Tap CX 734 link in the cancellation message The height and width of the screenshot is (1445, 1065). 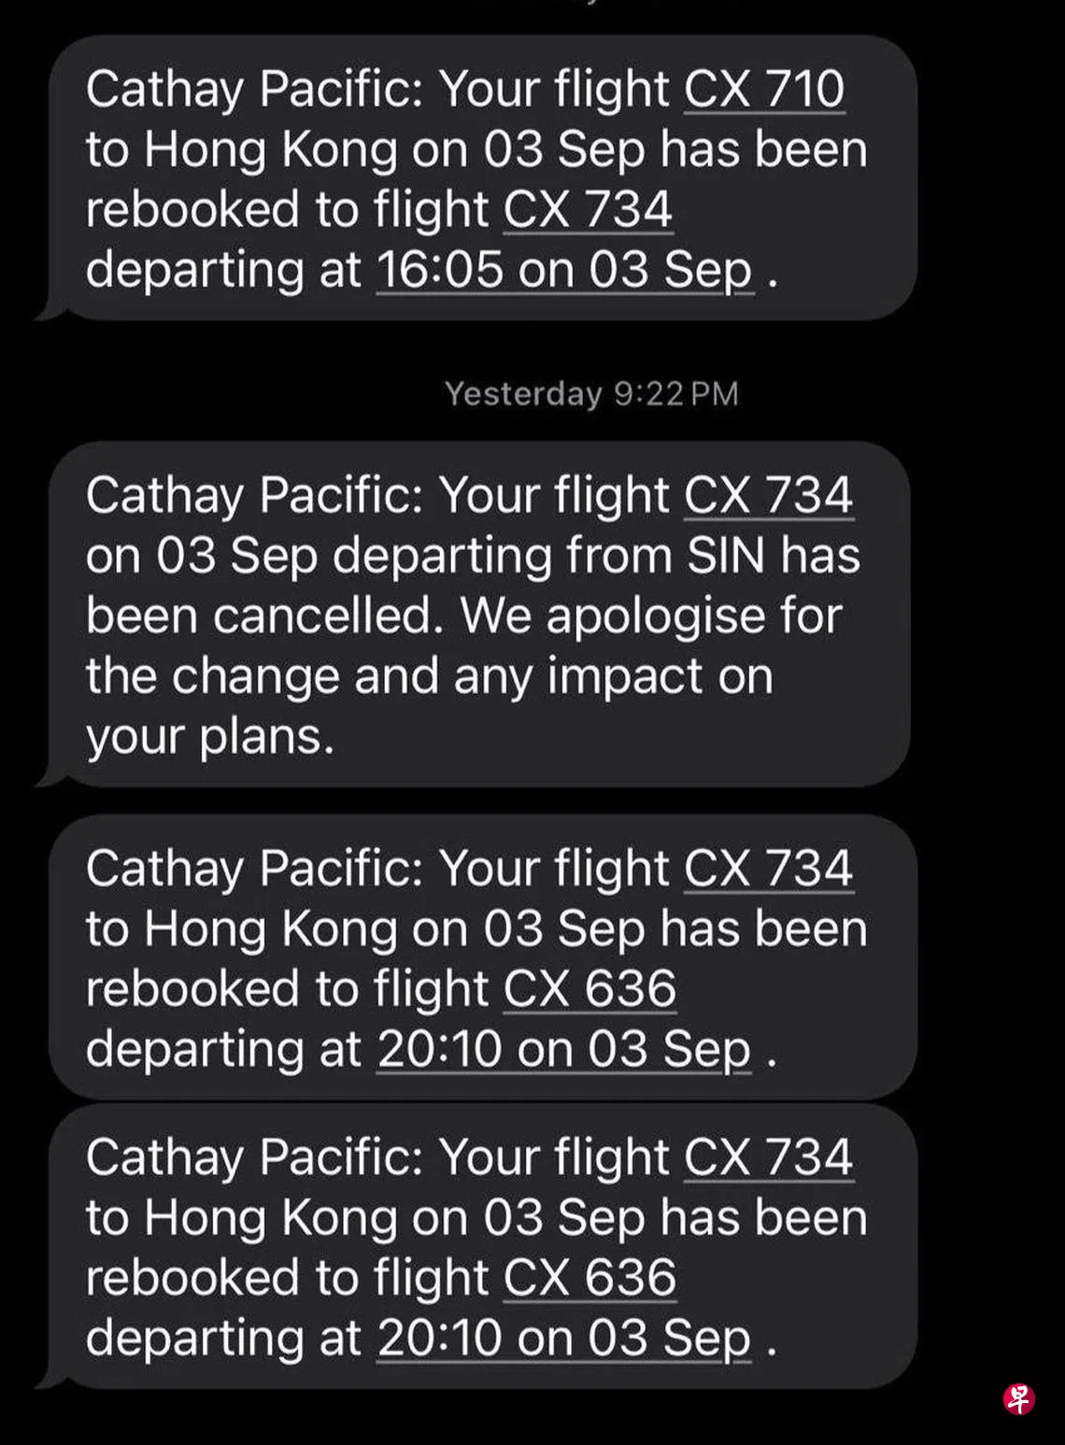point(768,495)
